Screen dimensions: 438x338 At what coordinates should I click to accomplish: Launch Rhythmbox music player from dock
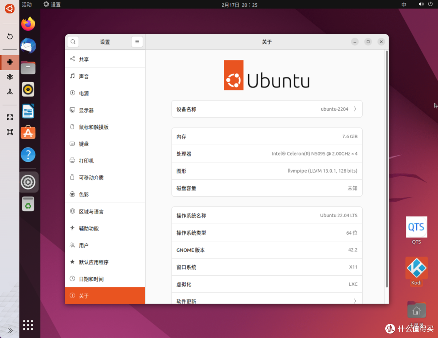coord(28,89)
